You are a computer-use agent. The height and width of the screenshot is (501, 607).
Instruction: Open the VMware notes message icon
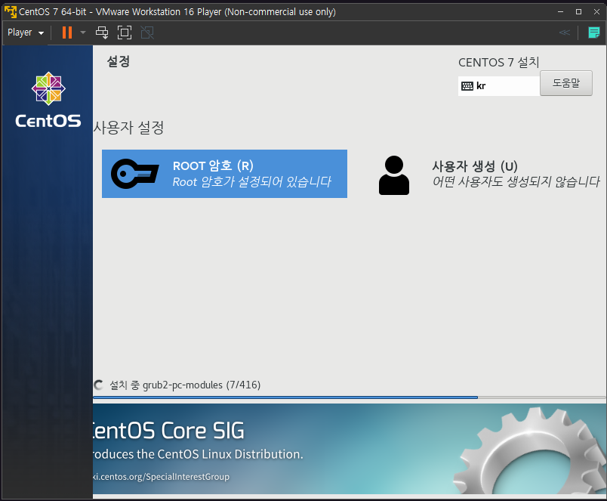593,32
